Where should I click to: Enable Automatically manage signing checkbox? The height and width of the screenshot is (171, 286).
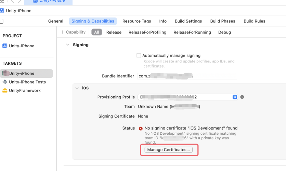point(139,56)
